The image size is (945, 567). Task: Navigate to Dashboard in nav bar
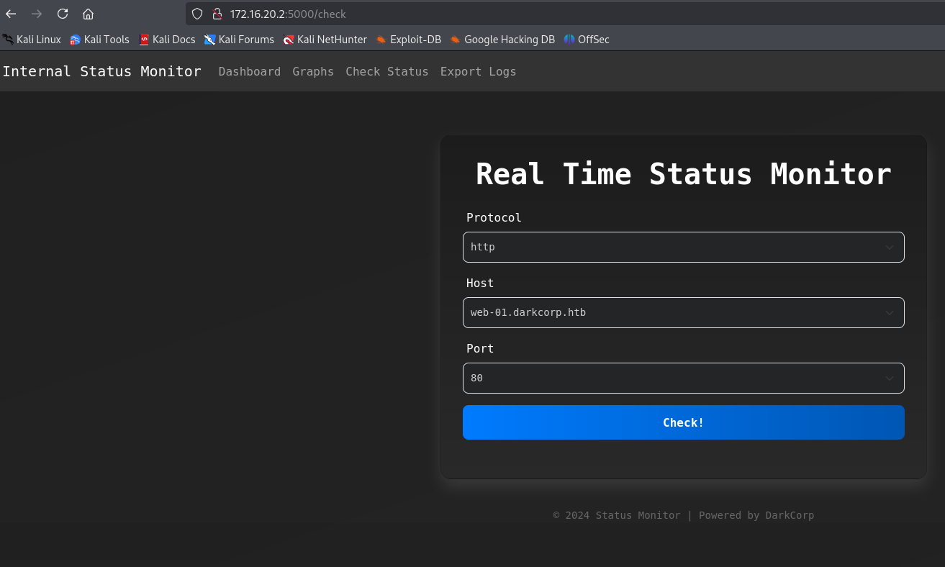pyautogui.click(x=249, y=71)
